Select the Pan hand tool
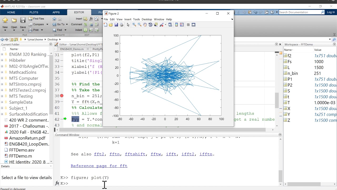 (x=145, y=25)
